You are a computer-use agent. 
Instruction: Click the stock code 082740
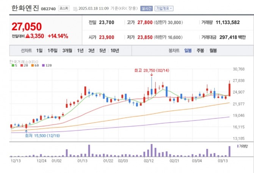coord(48,9)
